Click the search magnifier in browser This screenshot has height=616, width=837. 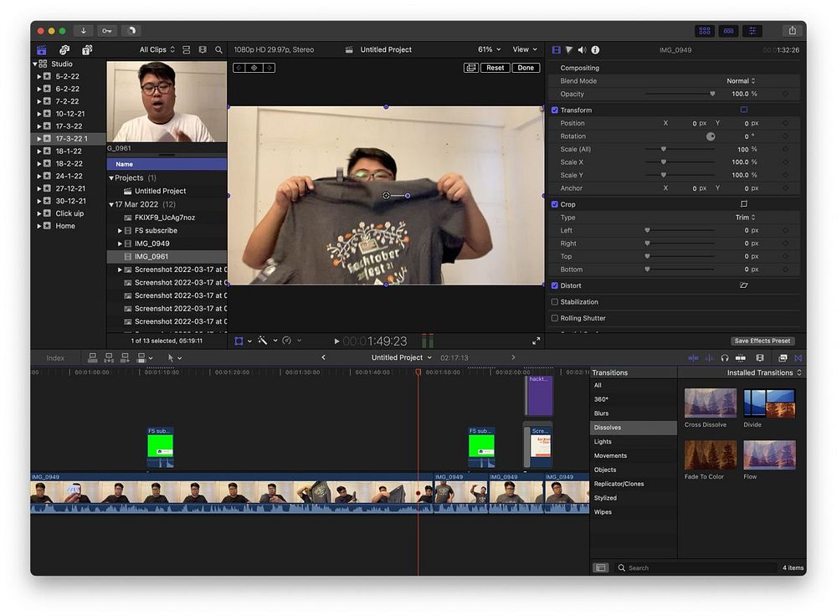(218, 50)
